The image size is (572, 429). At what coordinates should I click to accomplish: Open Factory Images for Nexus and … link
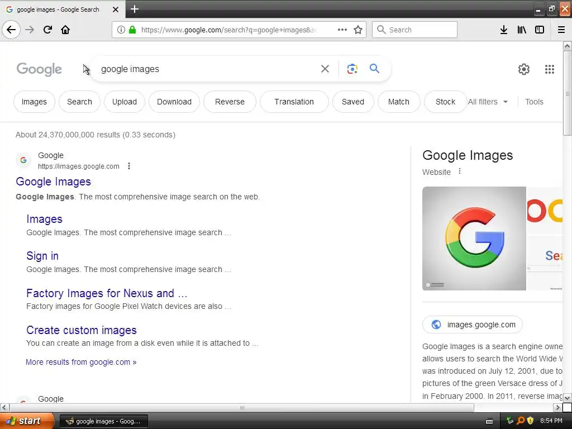tap(107, 293)
